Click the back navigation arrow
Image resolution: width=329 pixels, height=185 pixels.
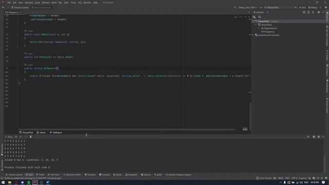click(3, 7)
